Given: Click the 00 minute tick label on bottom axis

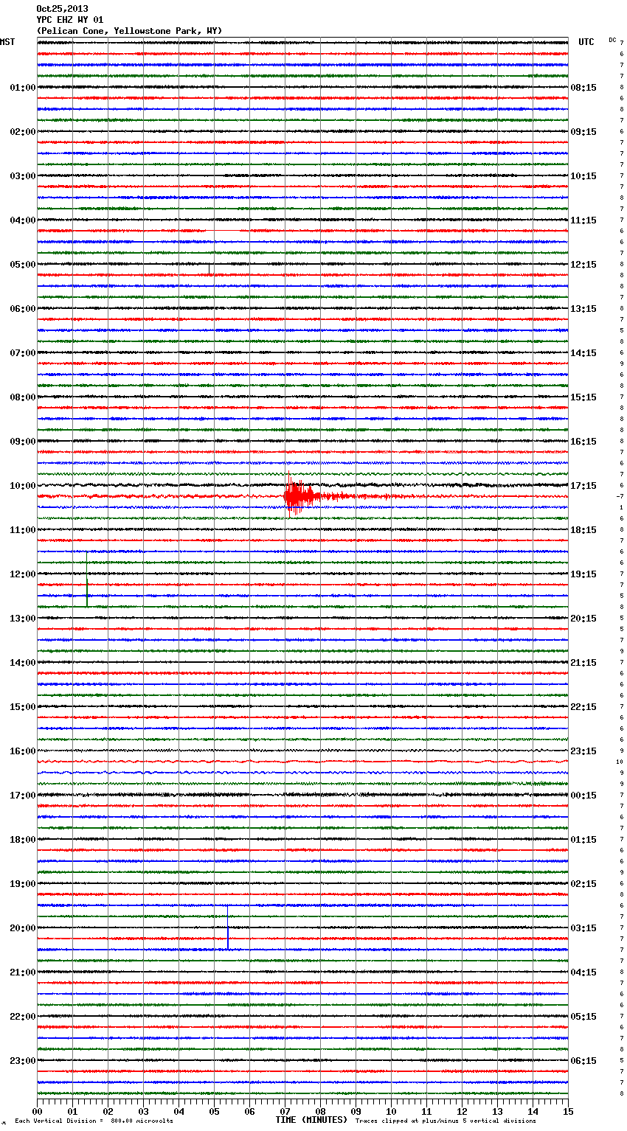Looking at the screenshot, I should [x=38, y=1111].
